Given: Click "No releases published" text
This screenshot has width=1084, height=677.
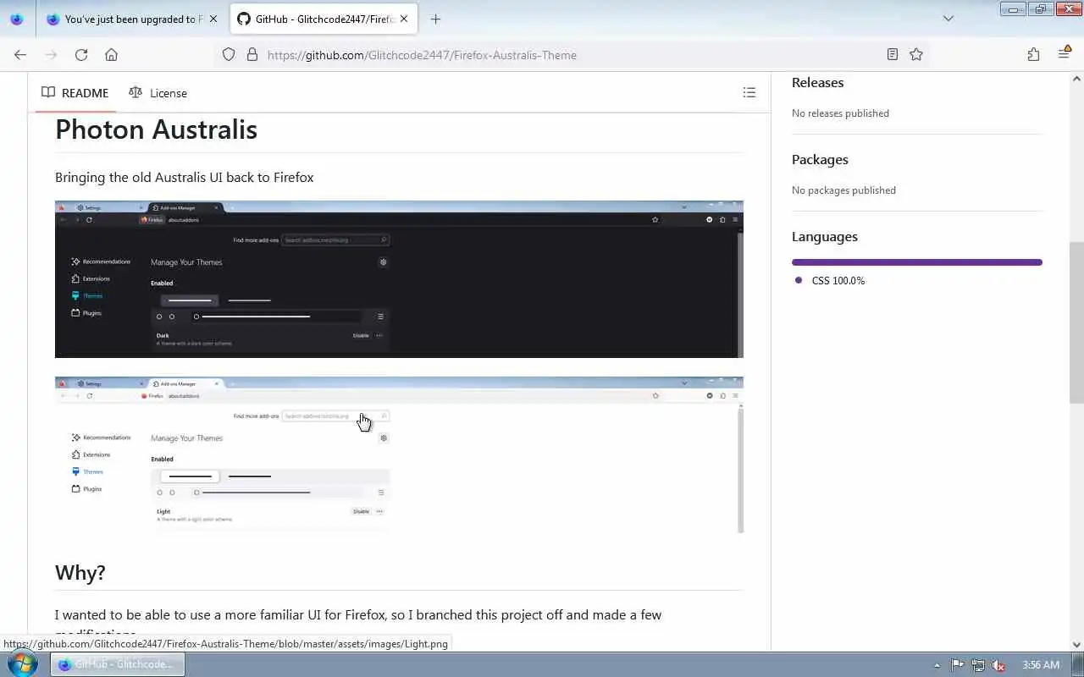Looking at the screenshot, I should [x=840, y=113].
